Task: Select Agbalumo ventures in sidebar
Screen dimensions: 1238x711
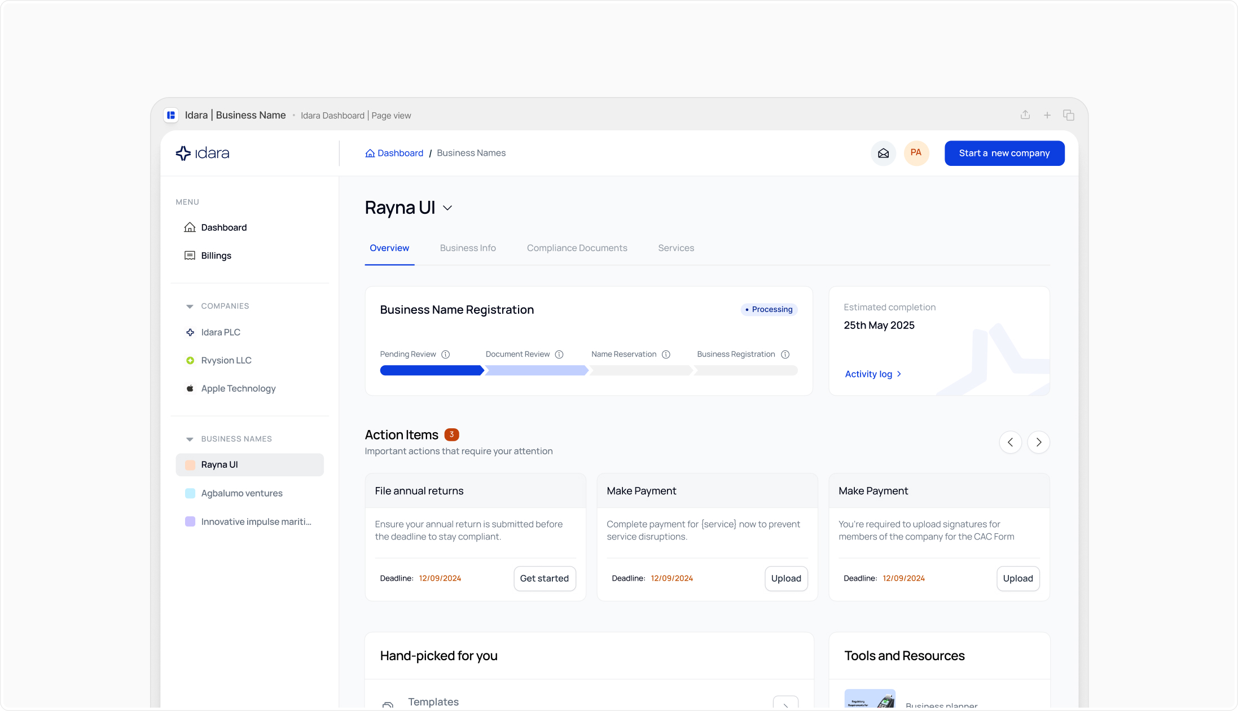Action: coord(242,493)
